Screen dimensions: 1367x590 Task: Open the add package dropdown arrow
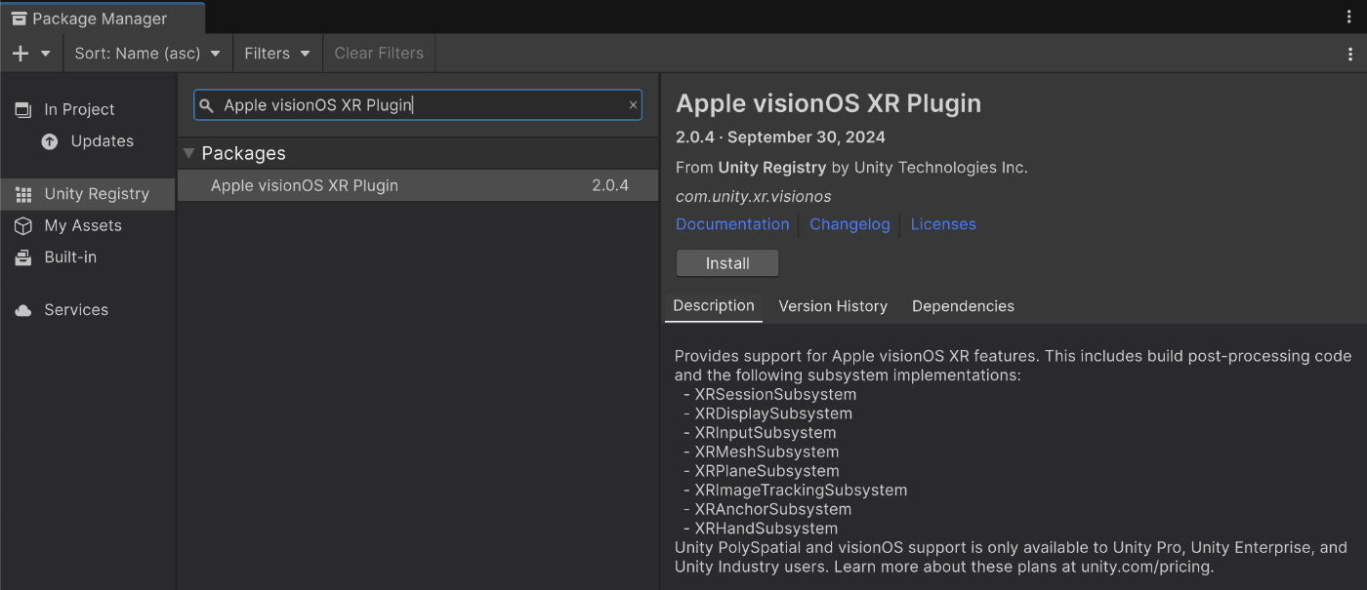tap(46, 54)
